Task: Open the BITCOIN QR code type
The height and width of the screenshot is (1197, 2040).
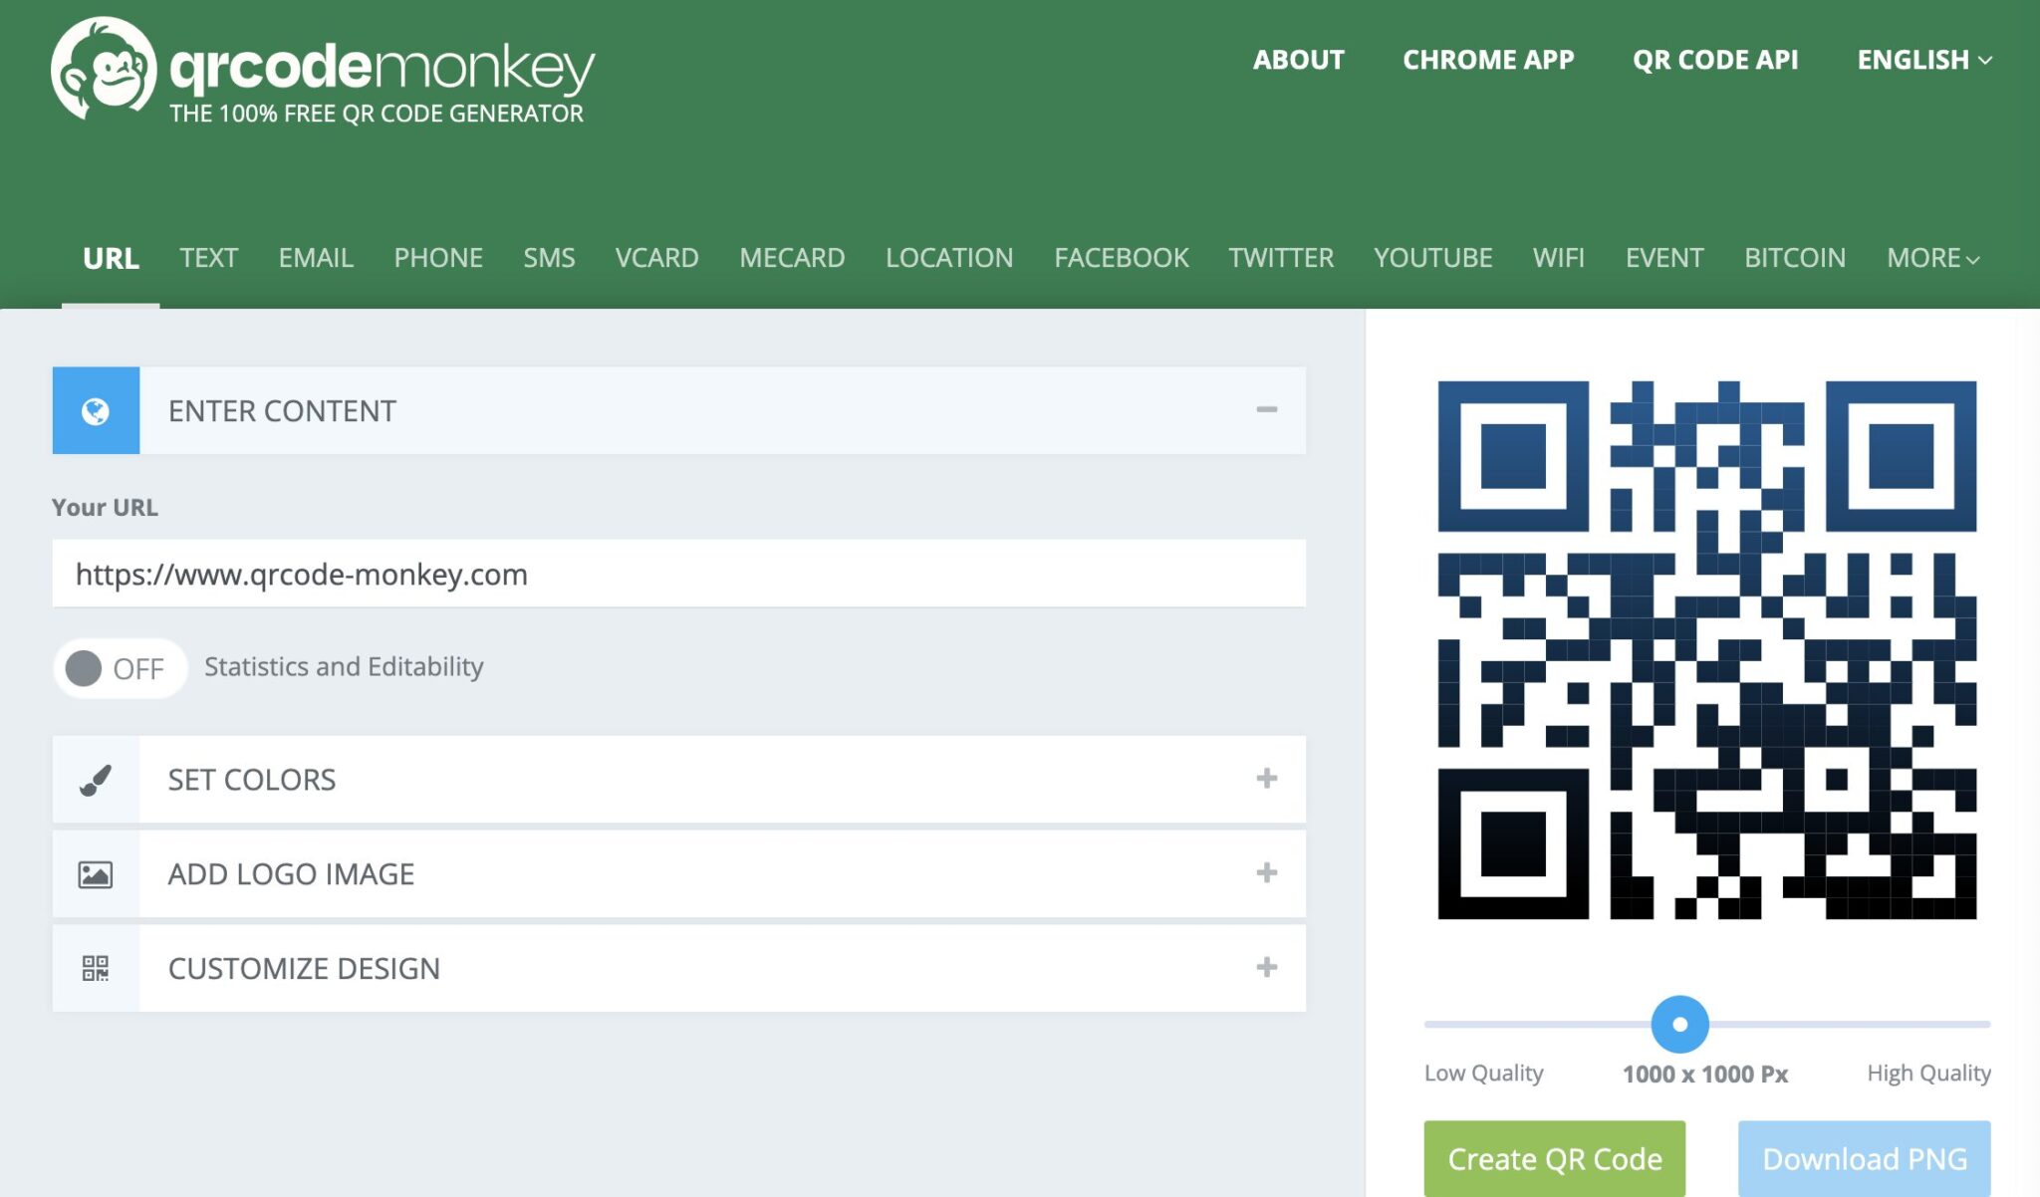Action: pyautogui.click(x=1794, y=258)
